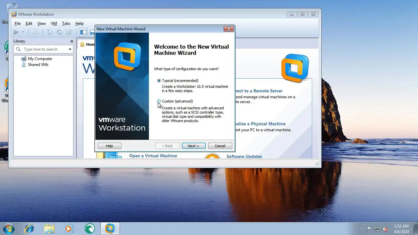Launch Internet Explorer from the taskbar
The width and height of the screenshot is (418, 235).
pos(29,228)
